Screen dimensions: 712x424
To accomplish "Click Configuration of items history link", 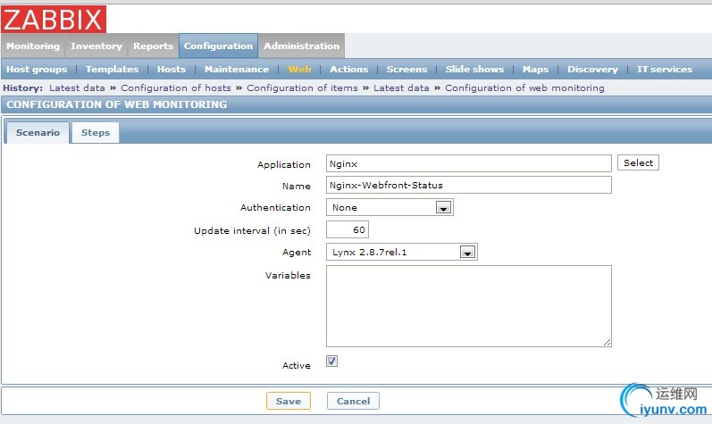I will pyautogui.click(x=303, y=88).
